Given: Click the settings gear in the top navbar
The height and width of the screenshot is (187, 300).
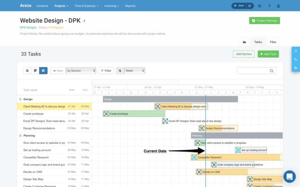Looking at the screenshot, I should tap(260, 6).
